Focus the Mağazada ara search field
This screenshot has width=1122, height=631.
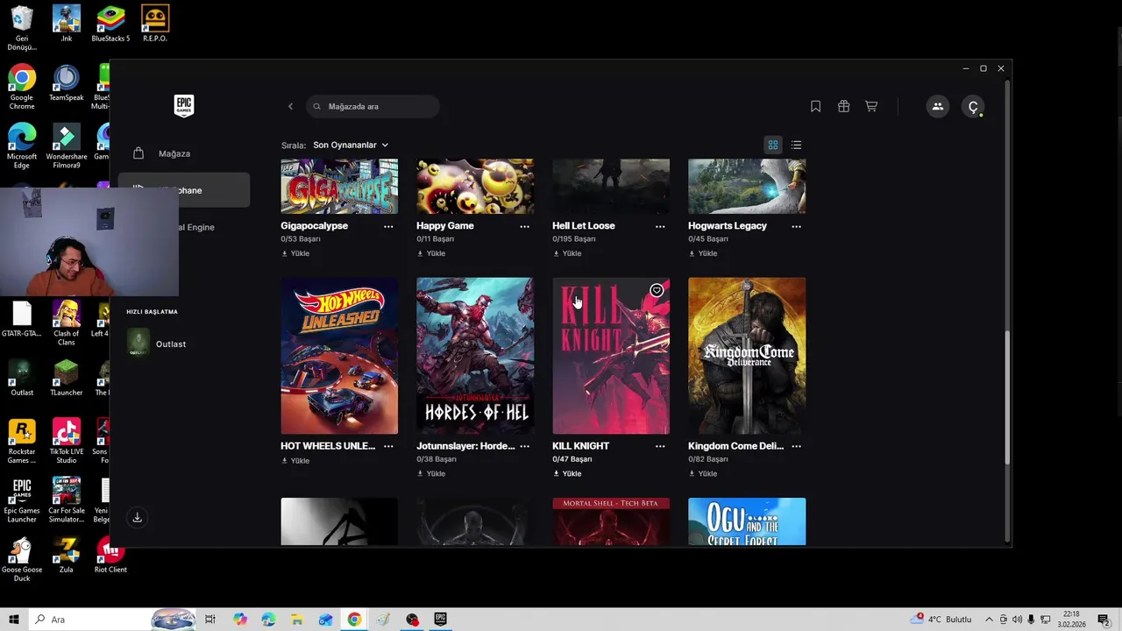pos(373,106)
